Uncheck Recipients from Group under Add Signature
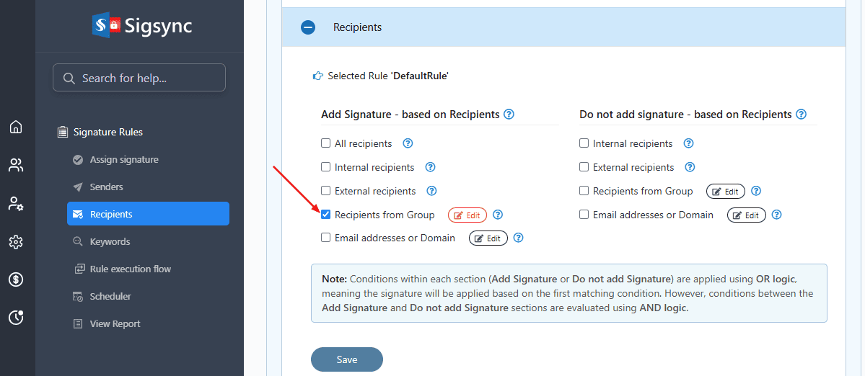The height and width of the screenshot is (376, 865). tap(326, 215)
